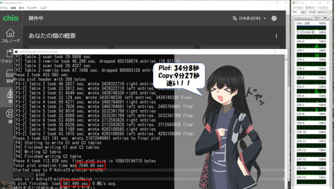Screen dimensions: 336x189
Task: Open ファイル(F) menu in Resource Monitor
Action: tap(298, 8)
